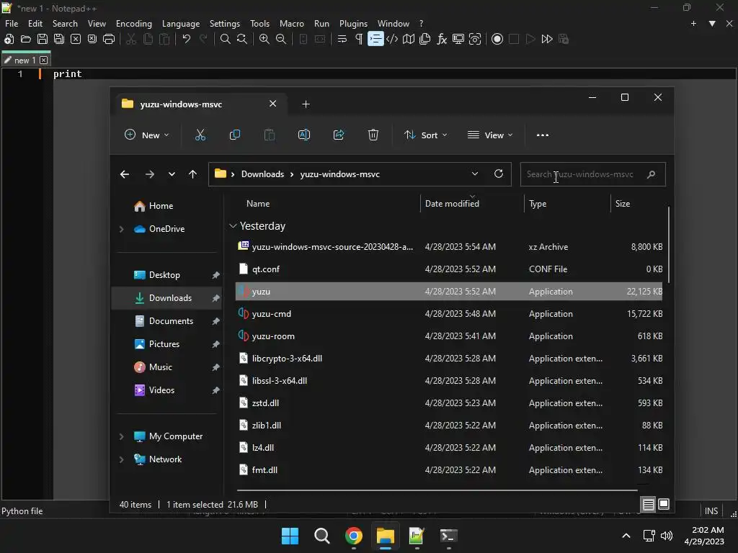738x553 pixels.
Task: Open Pictures in the navigation pane
Action: coord(164,344)
